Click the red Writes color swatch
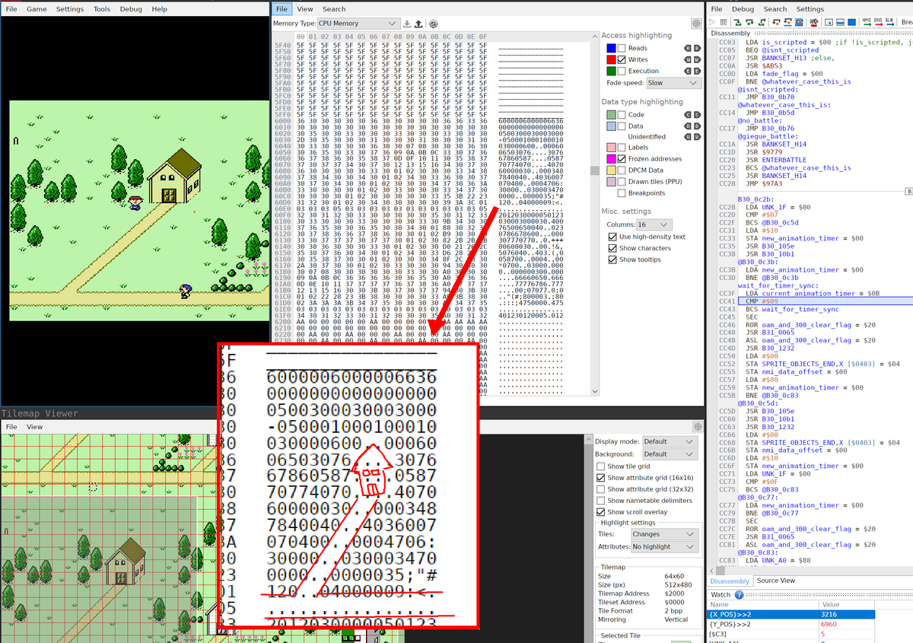 (611, 59)
